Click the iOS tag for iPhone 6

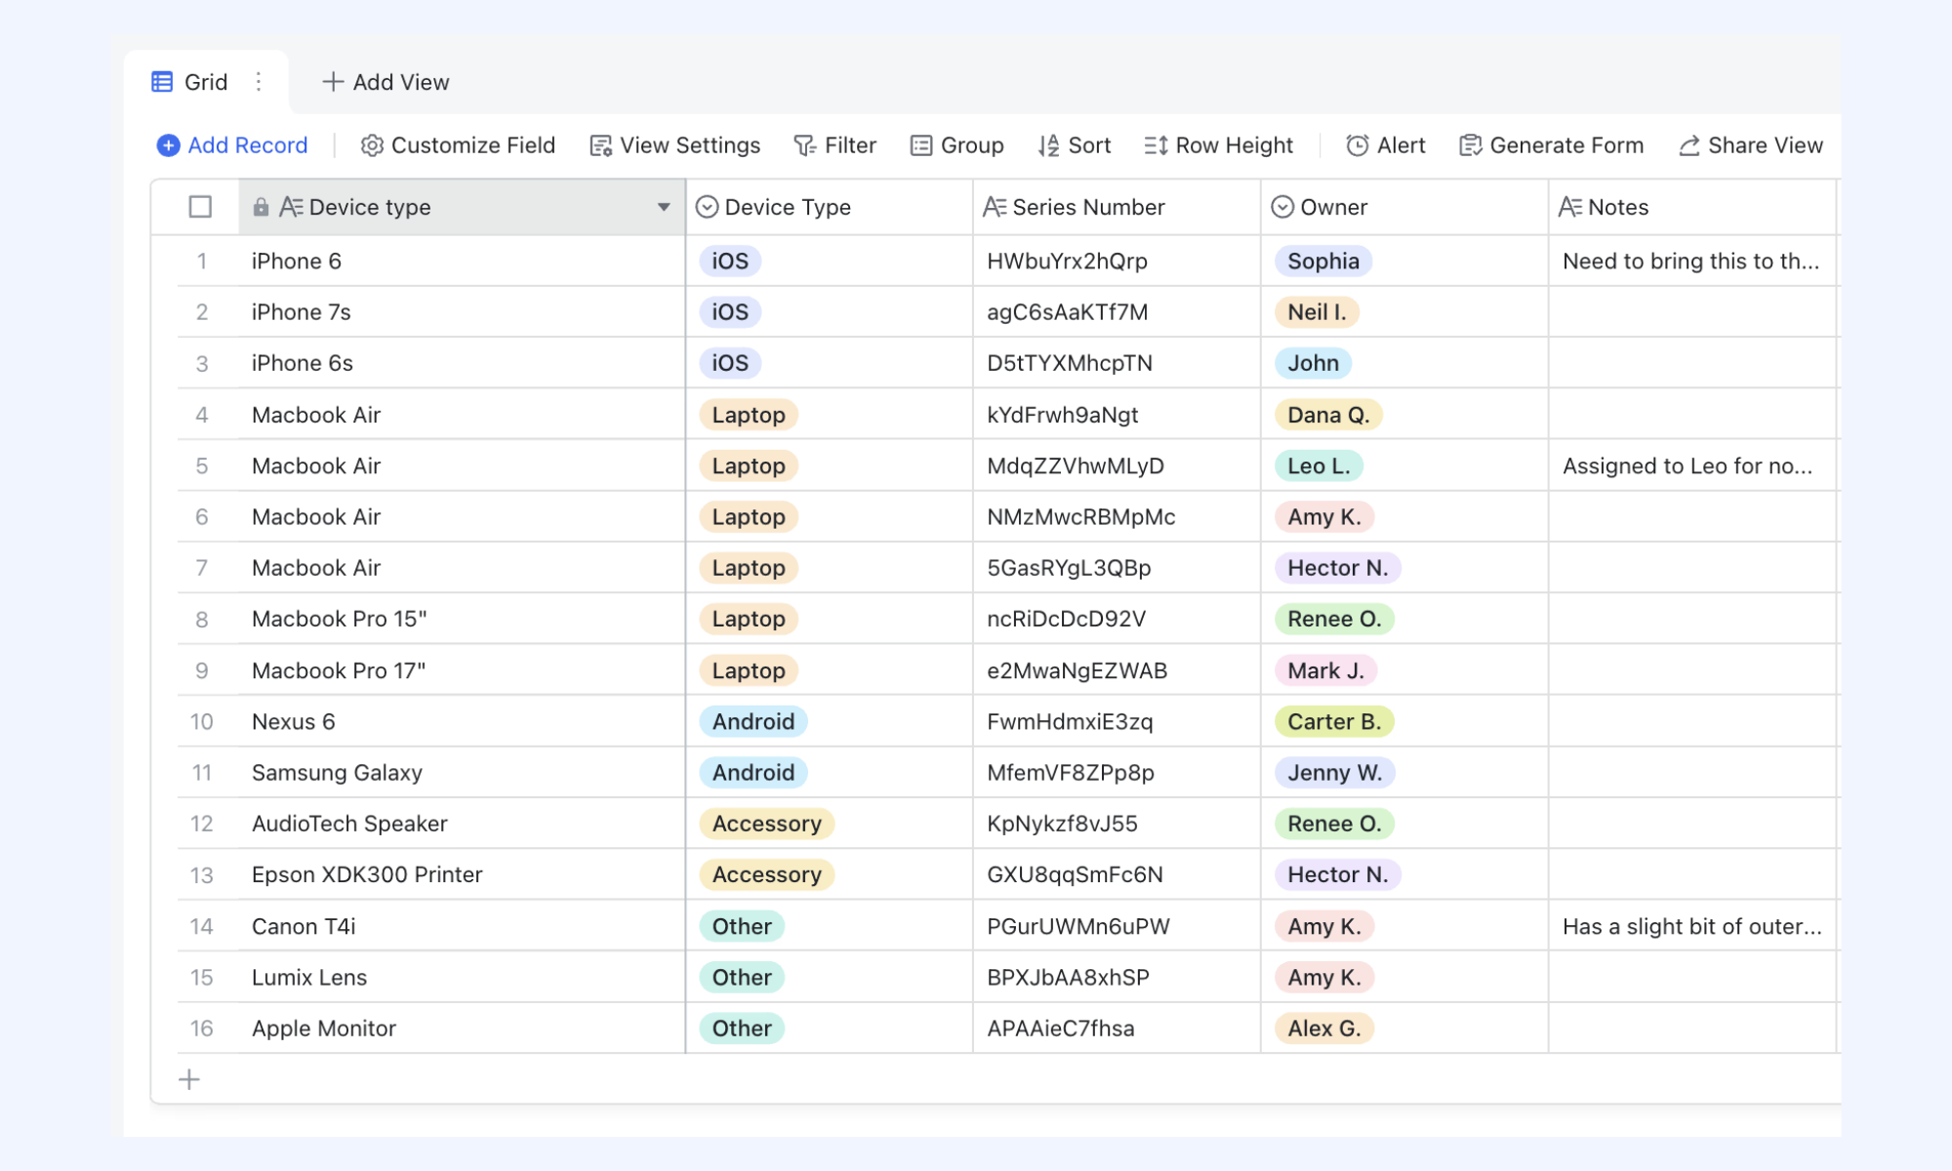[x=730, y=261]
